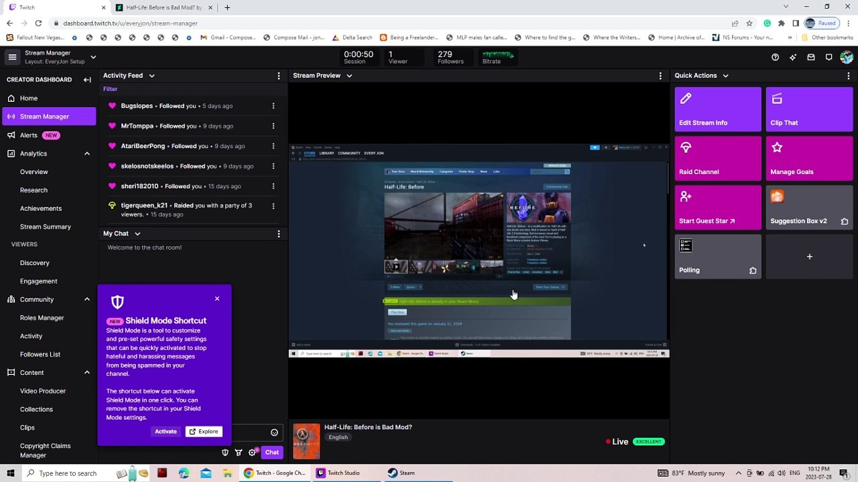Expand the Quick Actions dropdown
Image resolution: width=858 pixels, height=482 pixels.
pyautogui.click(x=725, y=76)
